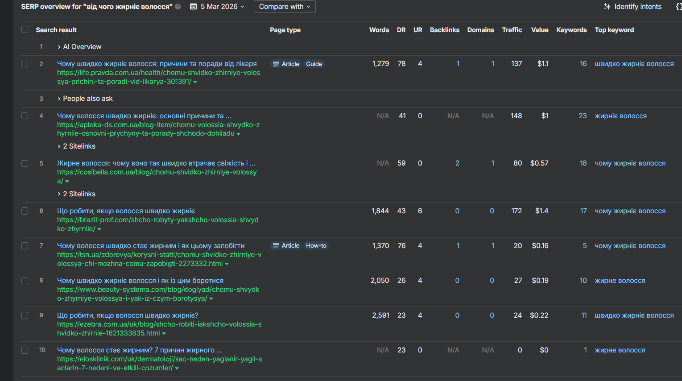The width and height of the screenshot is (682, 381).
Task: Open URL dropdown arrow for apteka-ds.com.ua
Action: pos(239,134)
